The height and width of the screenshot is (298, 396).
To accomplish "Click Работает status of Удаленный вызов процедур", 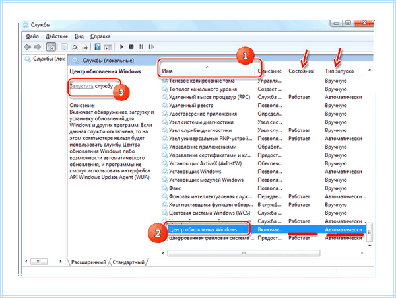I will coord(299,97).
